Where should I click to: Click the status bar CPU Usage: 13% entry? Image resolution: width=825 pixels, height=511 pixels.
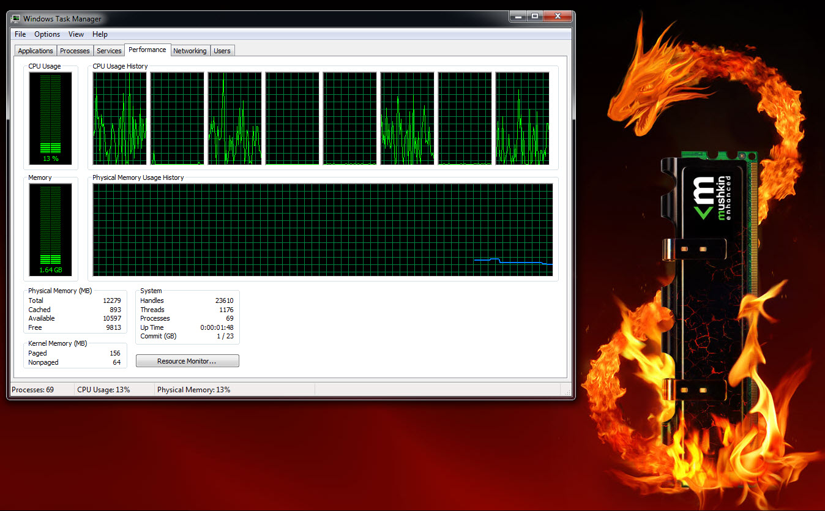pyautogui.click(x=103, y=390)
